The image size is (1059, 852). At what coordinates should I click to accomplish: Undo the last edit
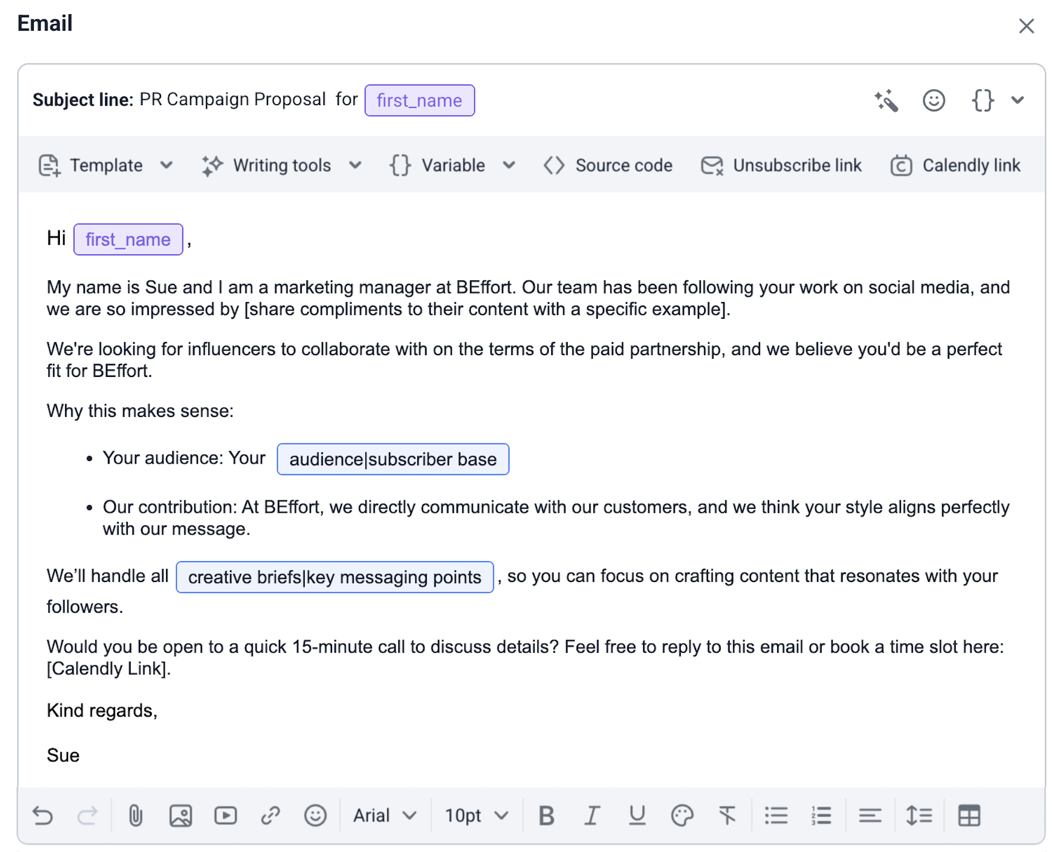(x=43, y=815)
